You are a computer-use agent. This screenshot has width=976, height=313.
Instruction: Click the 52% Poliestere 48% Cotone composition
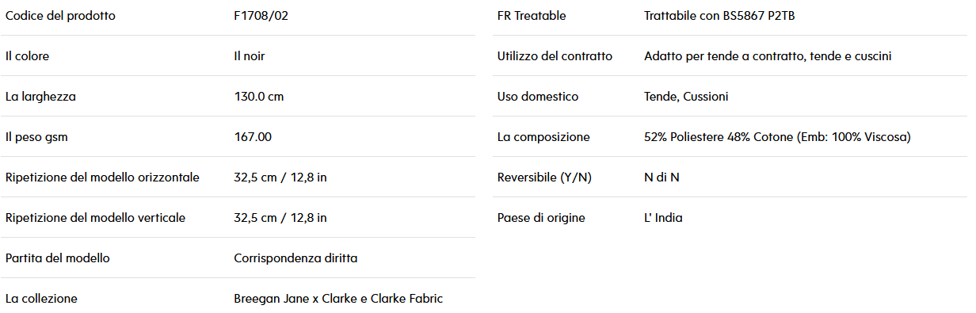click(x=777, y=137)
